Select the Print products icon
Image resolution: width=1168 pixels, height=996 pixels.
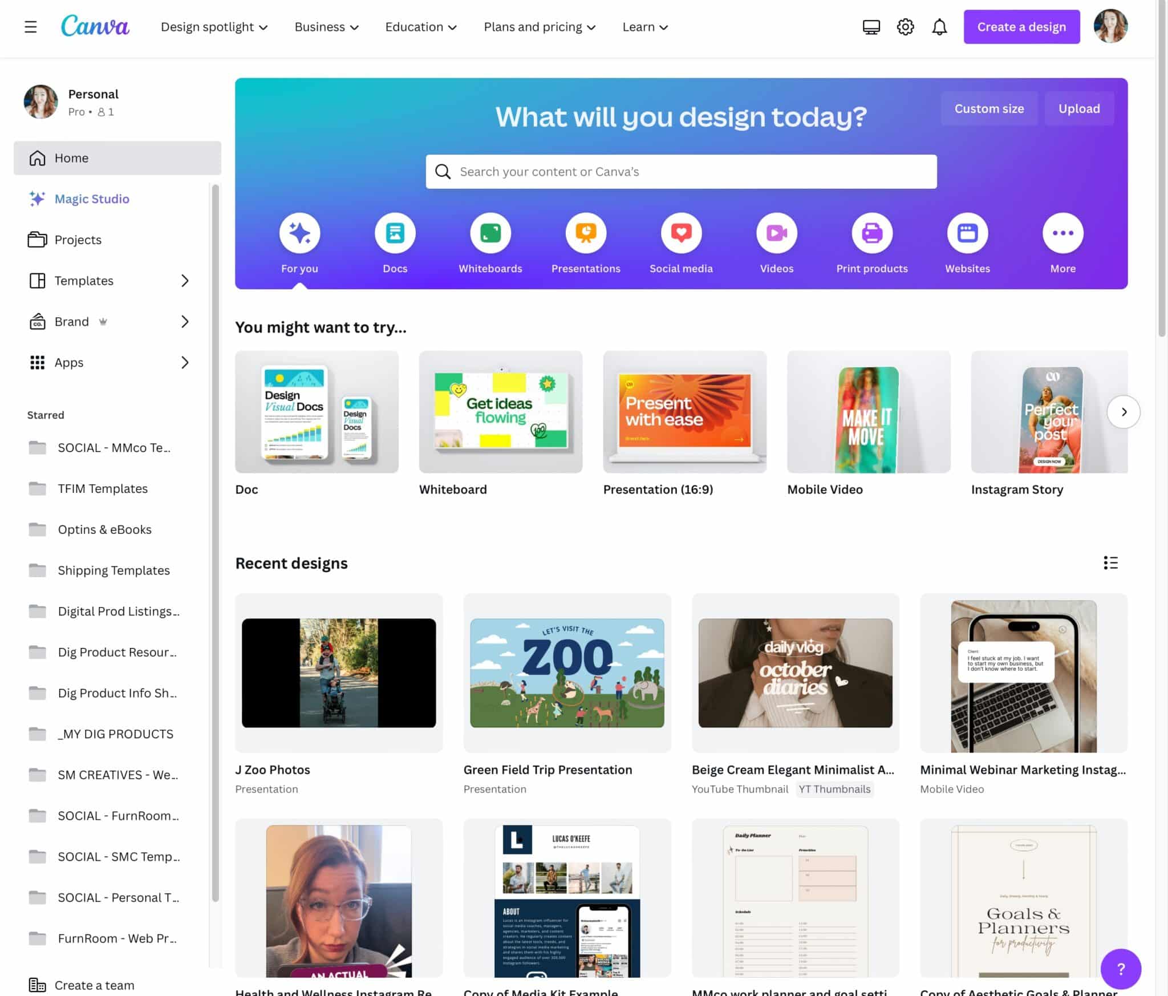871,233
